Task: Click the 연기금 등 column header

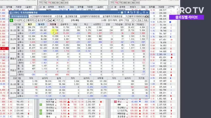Action: (129, 24)
